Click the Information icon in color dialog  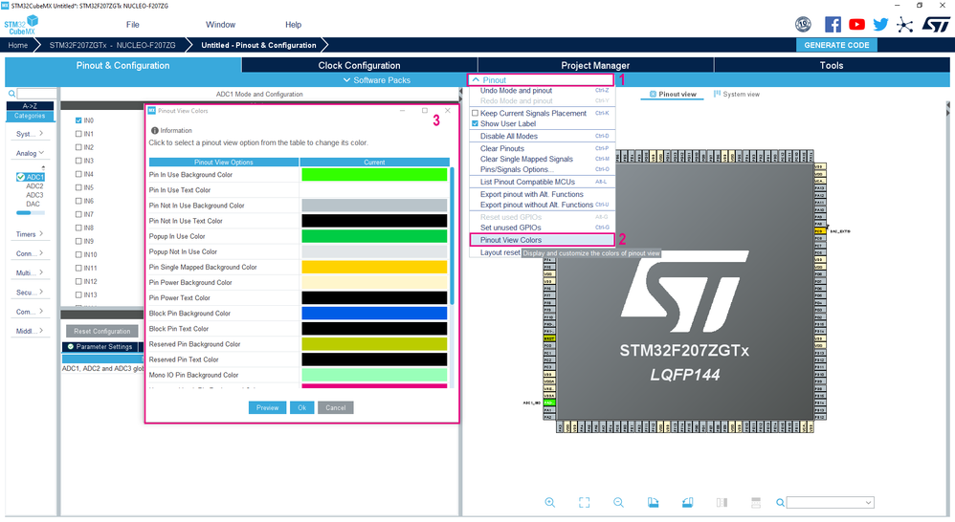[155, 130]
